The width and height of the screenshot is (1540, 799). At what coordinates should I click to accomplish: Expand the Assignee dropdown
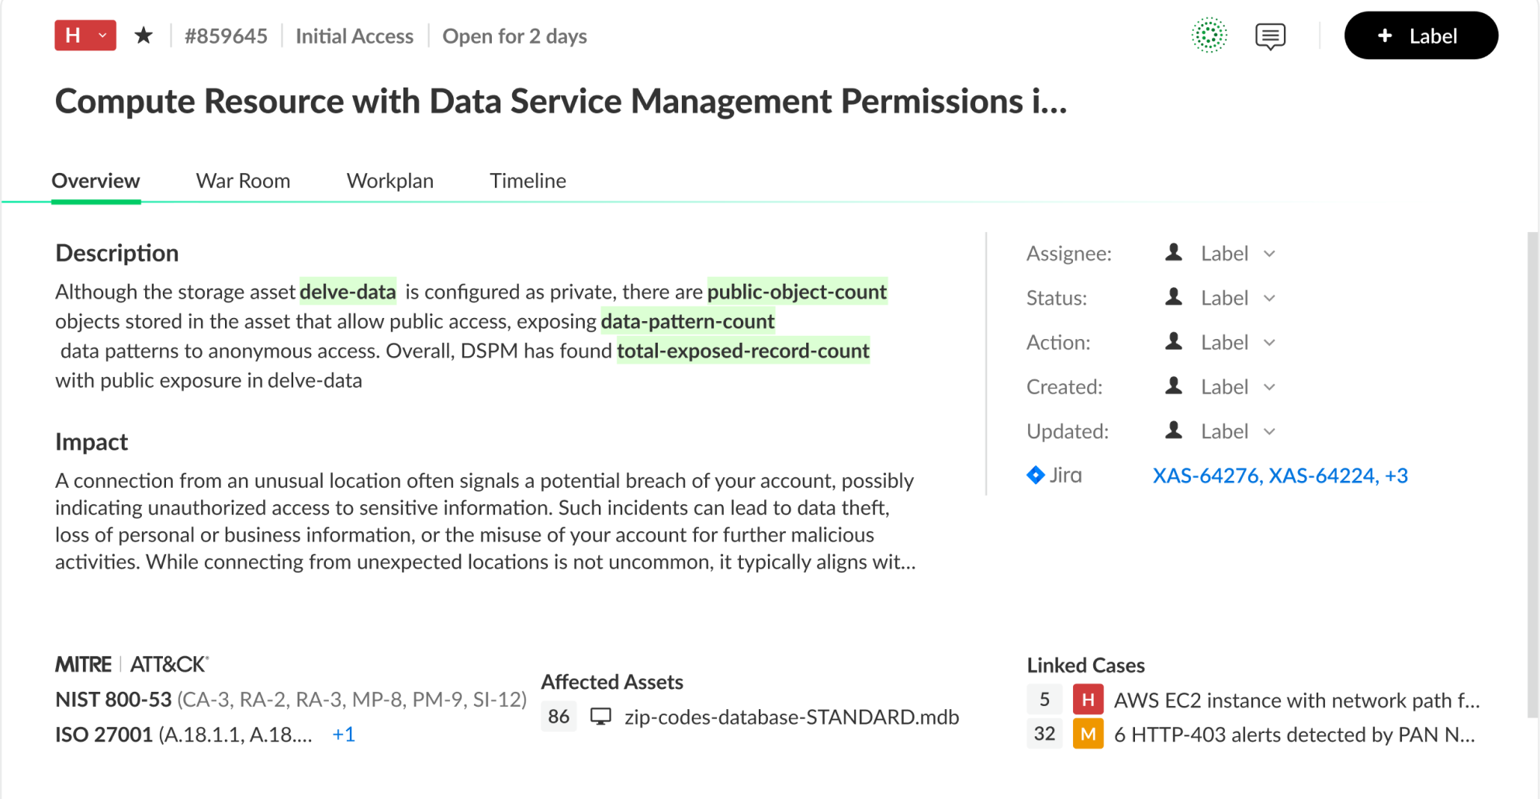click(1269, 254)
